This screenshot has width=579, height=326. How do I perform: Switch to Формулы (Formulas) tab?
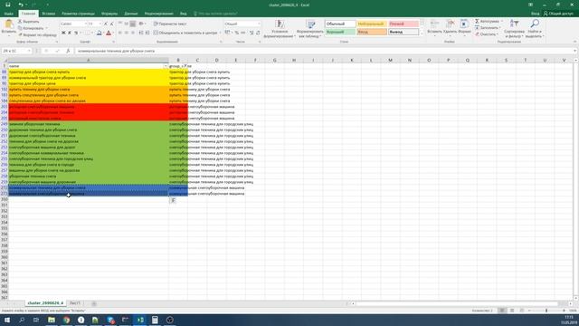109,14
